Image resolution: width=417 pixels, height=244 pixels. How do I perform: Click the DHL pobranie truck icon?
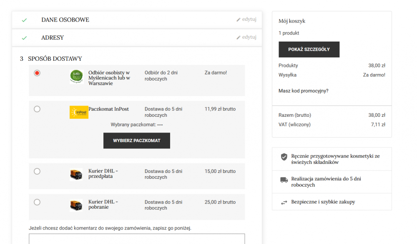point(76,205)
